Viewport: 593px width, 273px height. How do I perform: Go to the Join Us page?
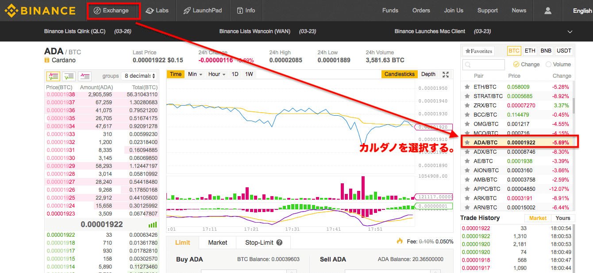[x=454, y=11]
